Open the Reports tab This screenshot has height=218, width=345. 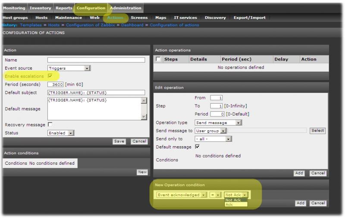tap(64, 8)
